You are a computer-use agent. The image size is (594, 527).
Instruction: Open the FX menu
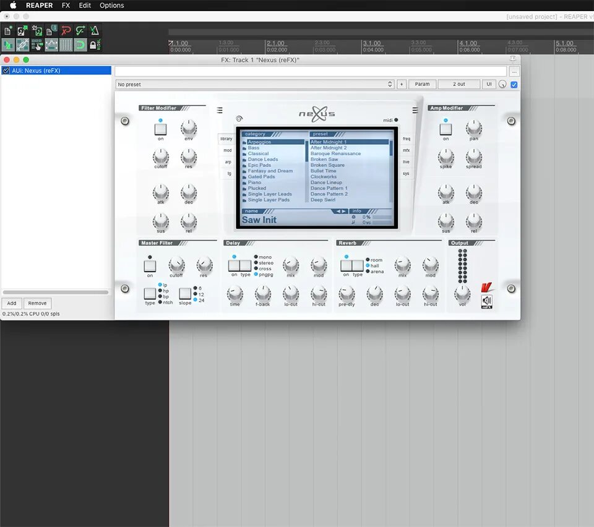pyautogui.click(x=66, y=6)
